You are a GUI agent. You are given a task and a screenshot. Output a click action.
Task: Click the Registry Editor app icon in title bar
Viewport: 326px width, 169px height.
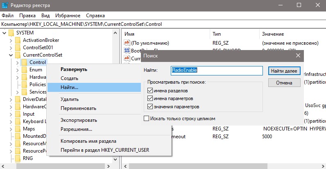5,5
